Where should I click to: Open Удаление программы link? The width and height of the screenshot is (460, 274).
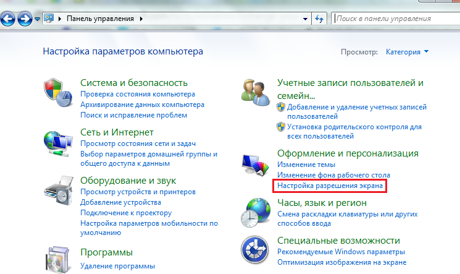118,266
